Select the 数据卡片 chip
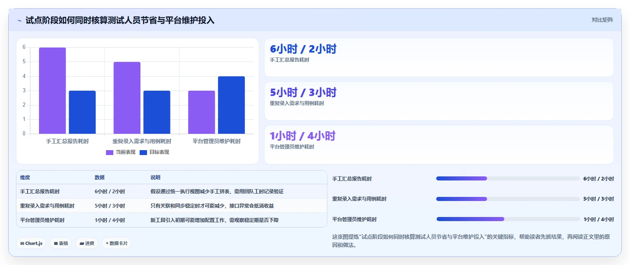Viewport: 630px width, 265px height. pyautogui.click(x=117, y=243)
